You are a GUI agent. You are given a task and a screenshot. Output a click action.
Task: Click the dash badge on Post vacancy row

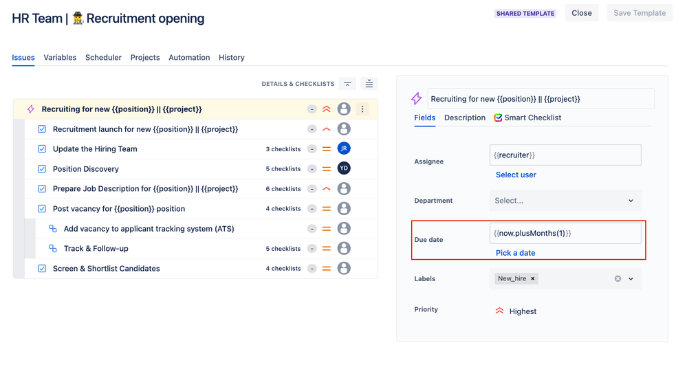tap(312, 209)
